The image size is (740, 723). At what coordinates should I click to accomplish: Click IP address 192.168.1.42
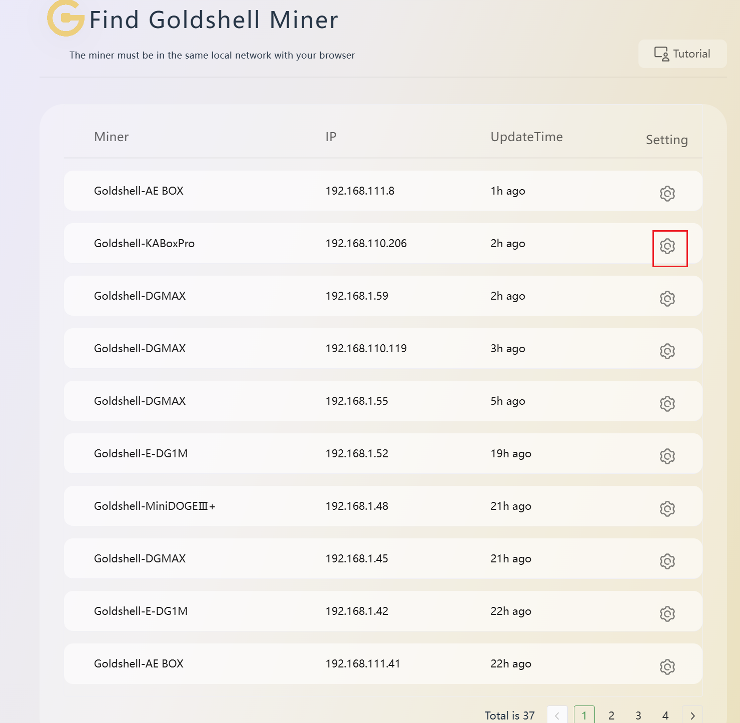[x=357, y=611]
